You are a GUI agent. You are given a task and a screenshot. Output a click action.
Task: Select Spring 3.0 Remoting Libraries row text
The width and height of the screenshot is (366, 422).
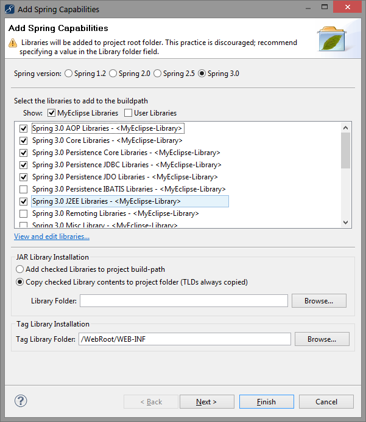tap(115, 213)
